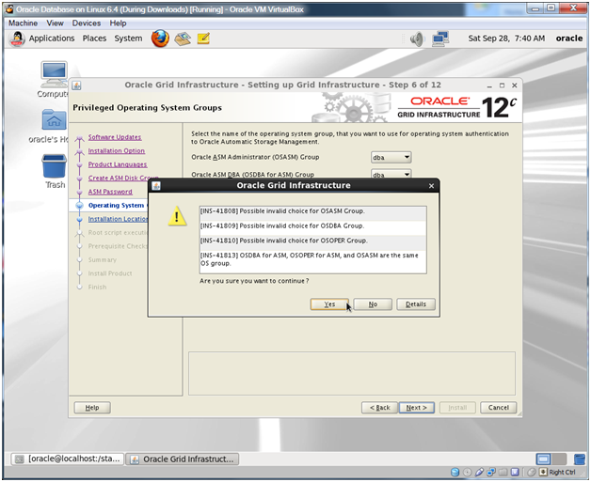Show warning Details

[416, 304]
